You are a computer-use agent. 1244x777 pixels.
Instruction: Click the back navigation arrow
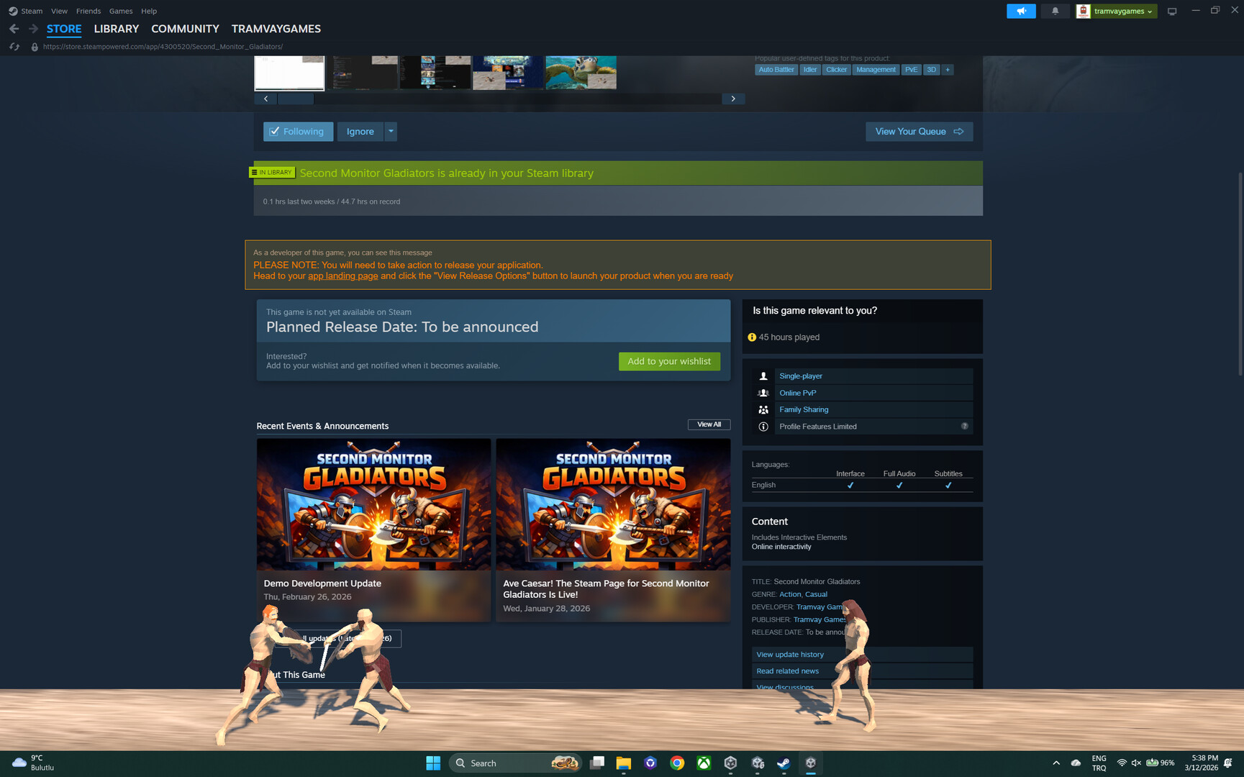point(14,29)
